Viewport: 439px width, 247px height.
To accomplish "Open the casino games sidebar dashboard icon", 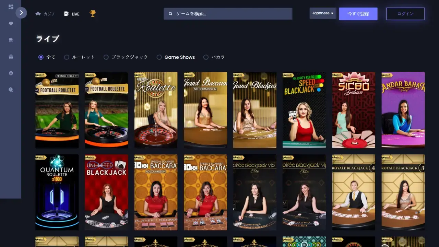I will pos(11,7).
